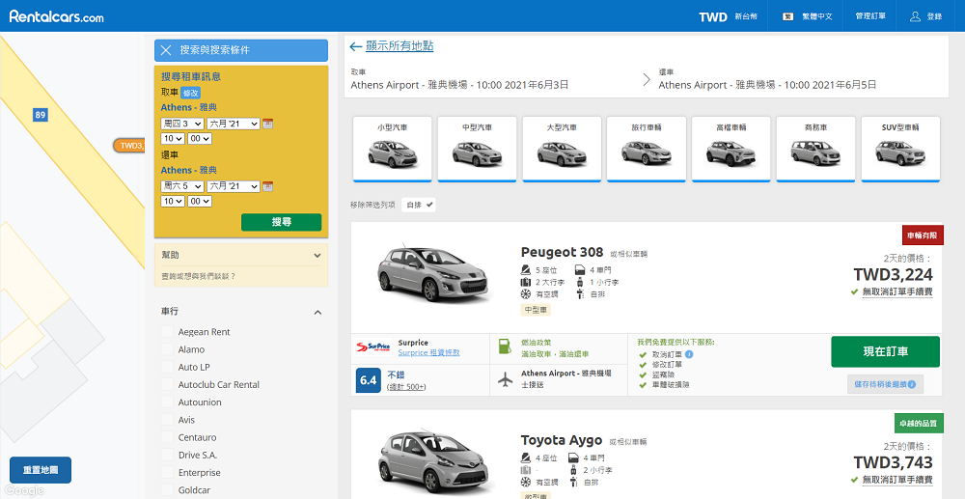Open the 管理訂單 manage booking menu

coord(870,16)
